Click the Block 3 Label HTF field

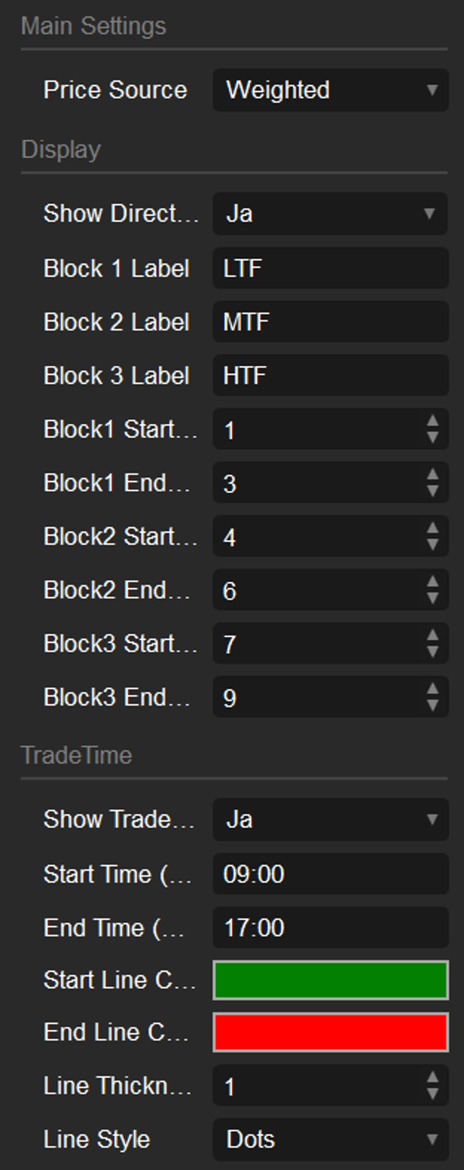click(x=330, y=376)
